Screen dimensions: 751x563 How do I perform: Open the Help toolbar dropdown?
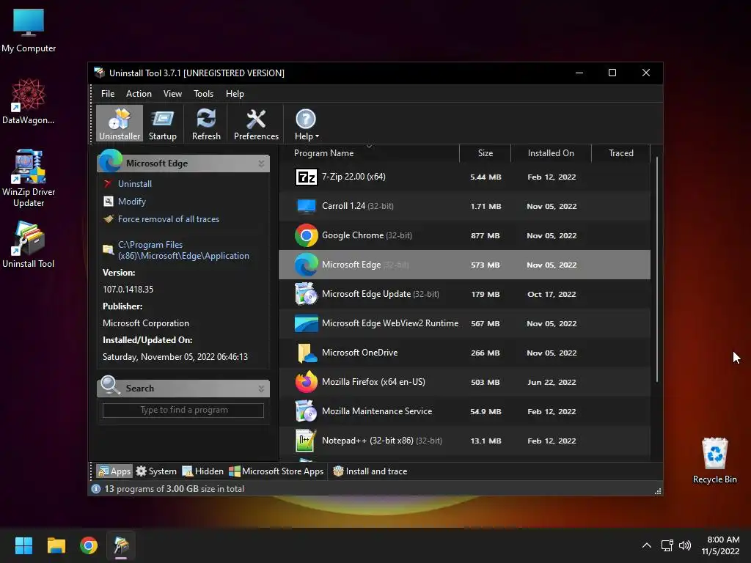tap(306, 124)
